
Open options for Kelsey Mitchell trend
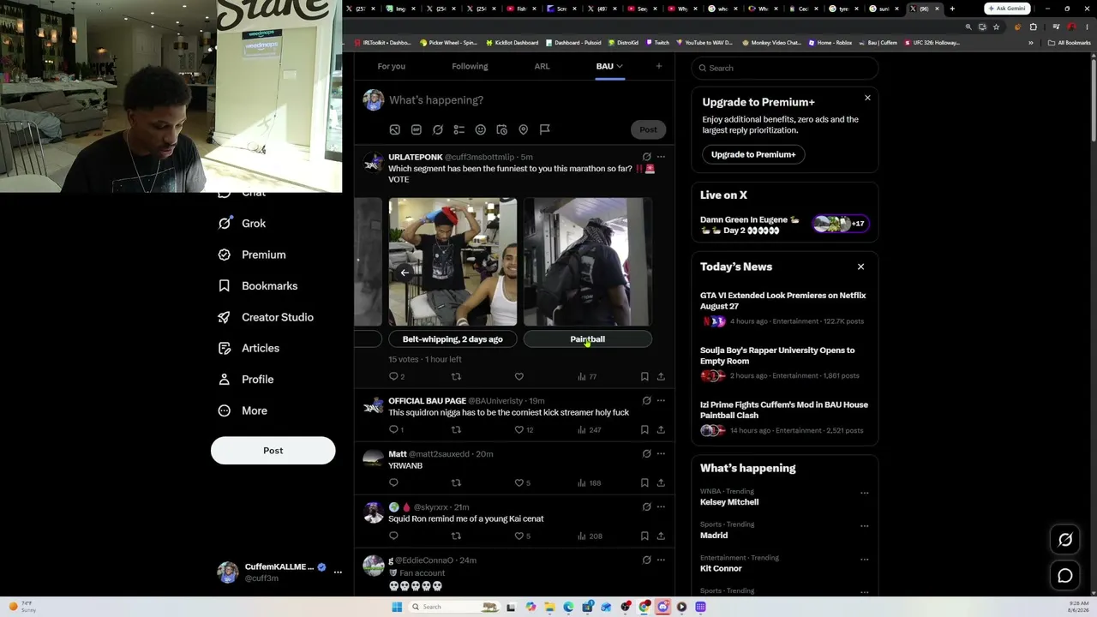[x=864, y=493]
